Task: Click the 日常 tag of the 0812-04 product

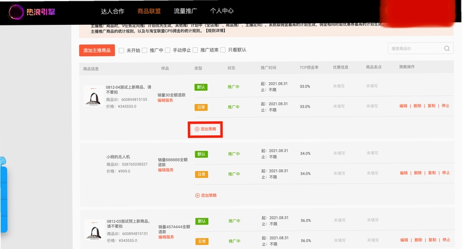Action: coord(201,107)
